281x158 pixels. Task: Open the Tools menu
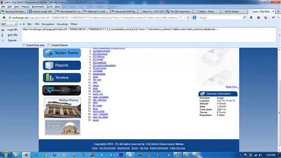pyautogui.click(x=50, y=7)
